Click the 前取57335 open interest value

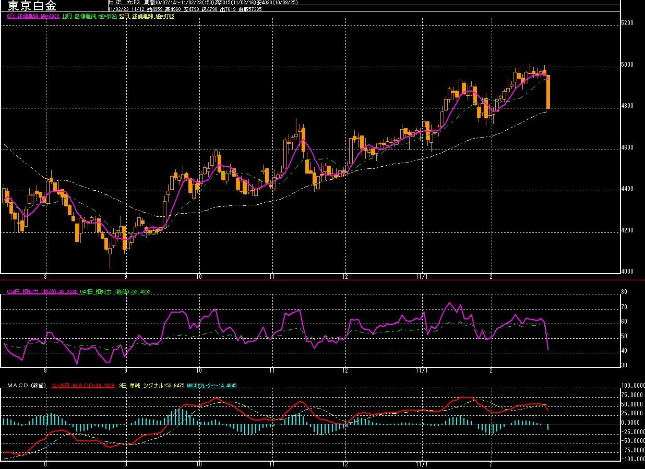tap(249, 9)
